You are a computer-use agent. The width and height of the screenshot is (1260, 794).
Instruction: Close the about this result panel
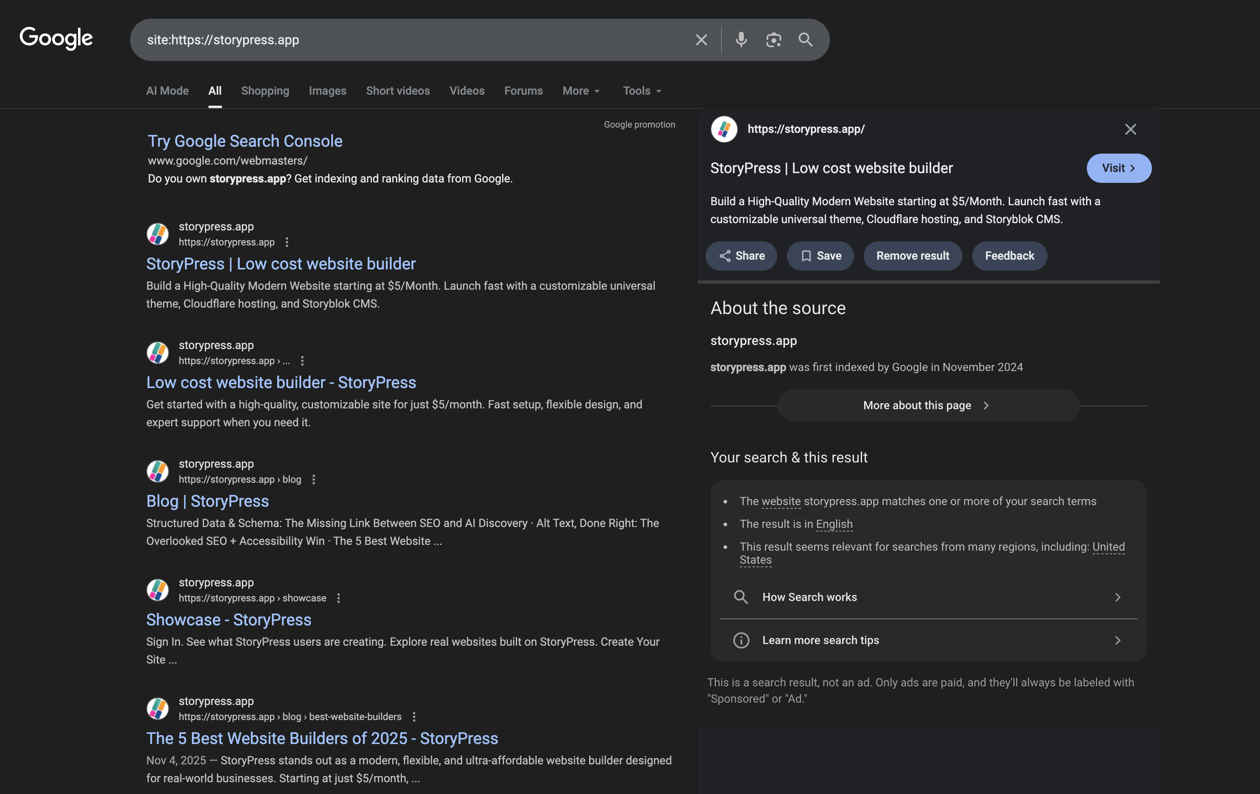(x=1130, y=129)
